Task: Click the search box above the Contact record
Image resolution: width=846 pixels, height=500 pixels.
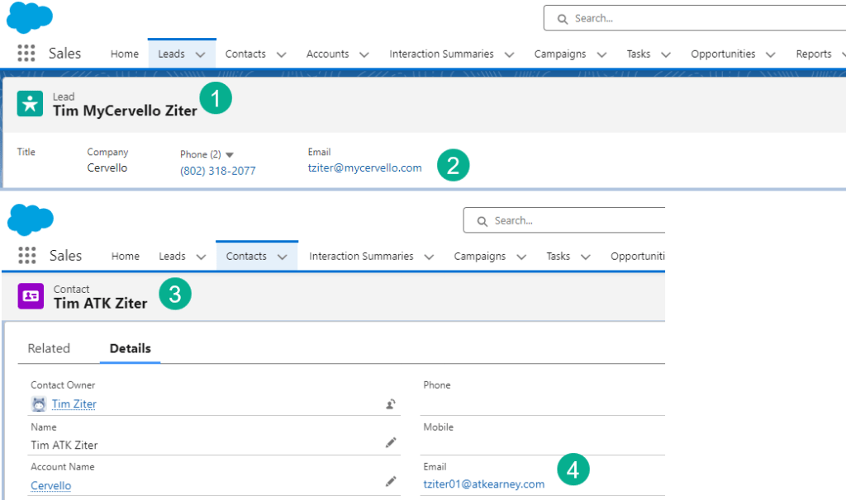Action: click(570, 220)
